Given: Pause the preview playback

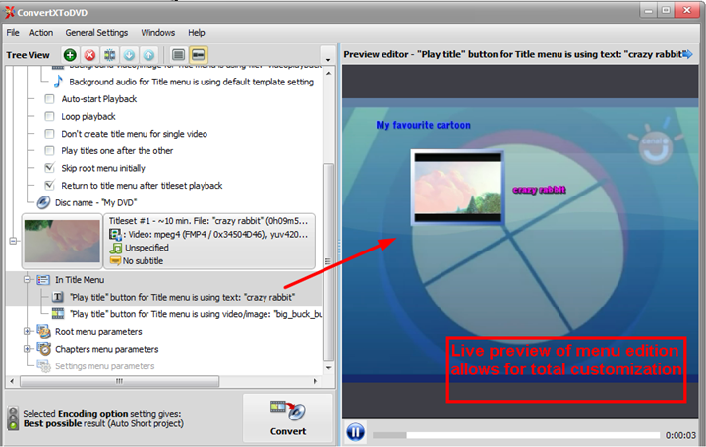Looking at the screenshot, I should (355, 432).
